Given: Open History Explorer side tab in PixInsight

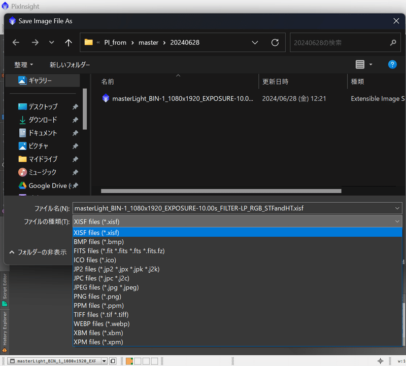Looking at the screenshot, I should (x=5, y=333).
